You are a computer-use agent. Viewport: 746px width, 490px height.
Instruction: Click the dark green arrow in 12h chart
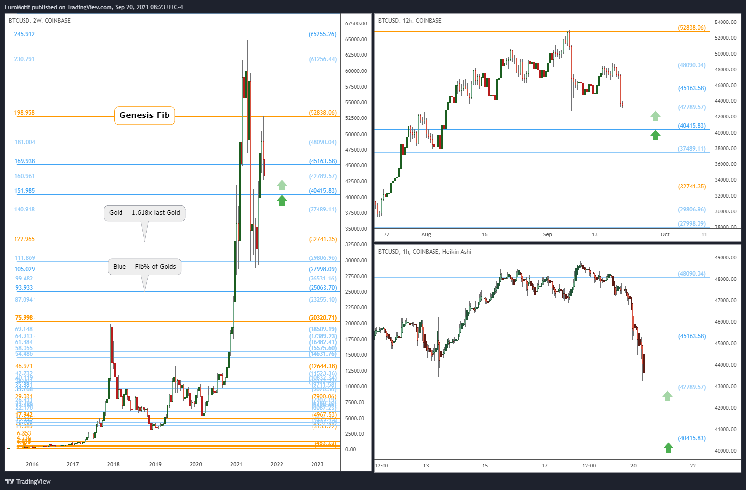(x=655, y=135)
